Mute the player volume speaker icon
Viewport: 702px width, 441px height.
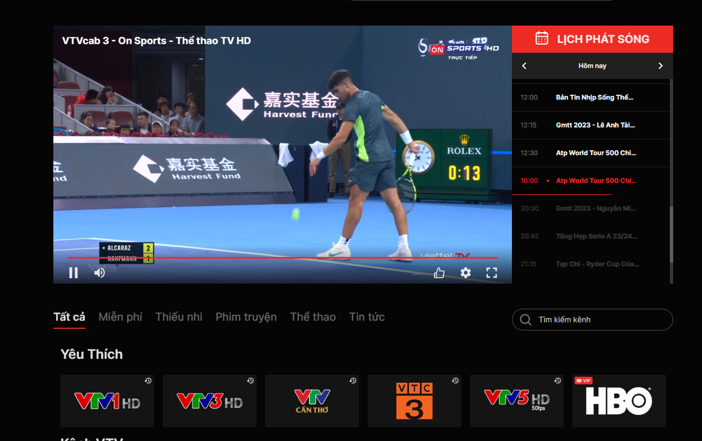99,273
